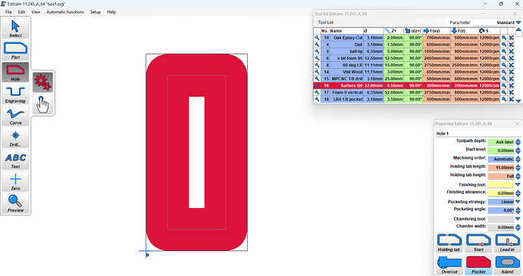Open the Edit menu

21,12
